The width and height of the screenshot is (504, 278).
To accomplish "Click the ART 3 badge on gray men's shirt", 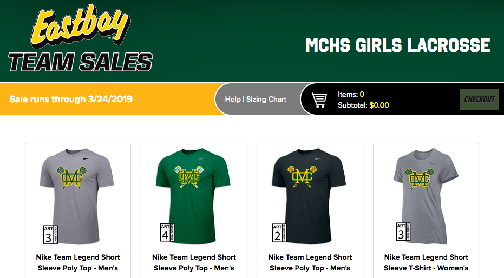I will coord(50,235).
